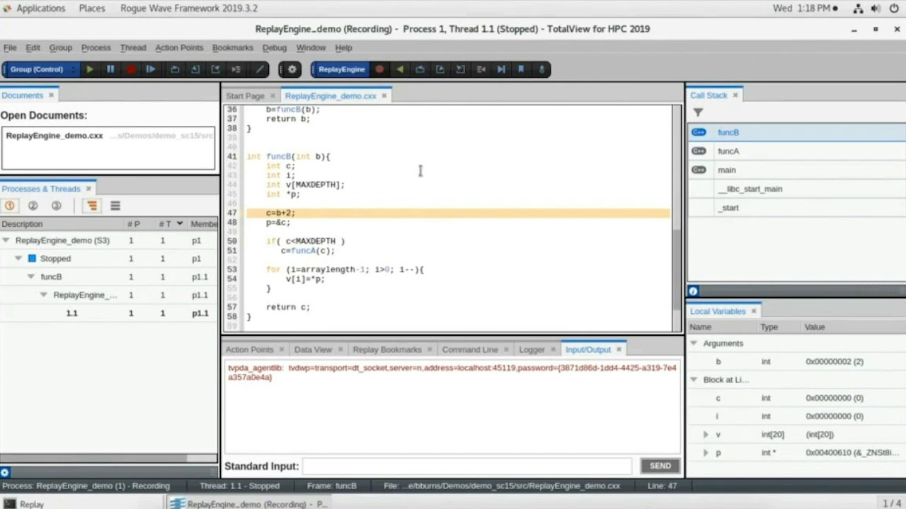
Task: Switch to the Start Page tab
Action: (x=245, y=95)
